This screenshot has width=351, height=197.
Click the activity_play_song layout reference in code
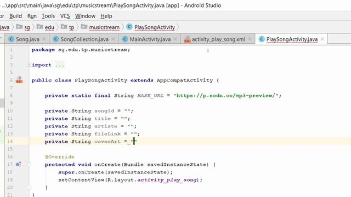[x=167, y=180]
